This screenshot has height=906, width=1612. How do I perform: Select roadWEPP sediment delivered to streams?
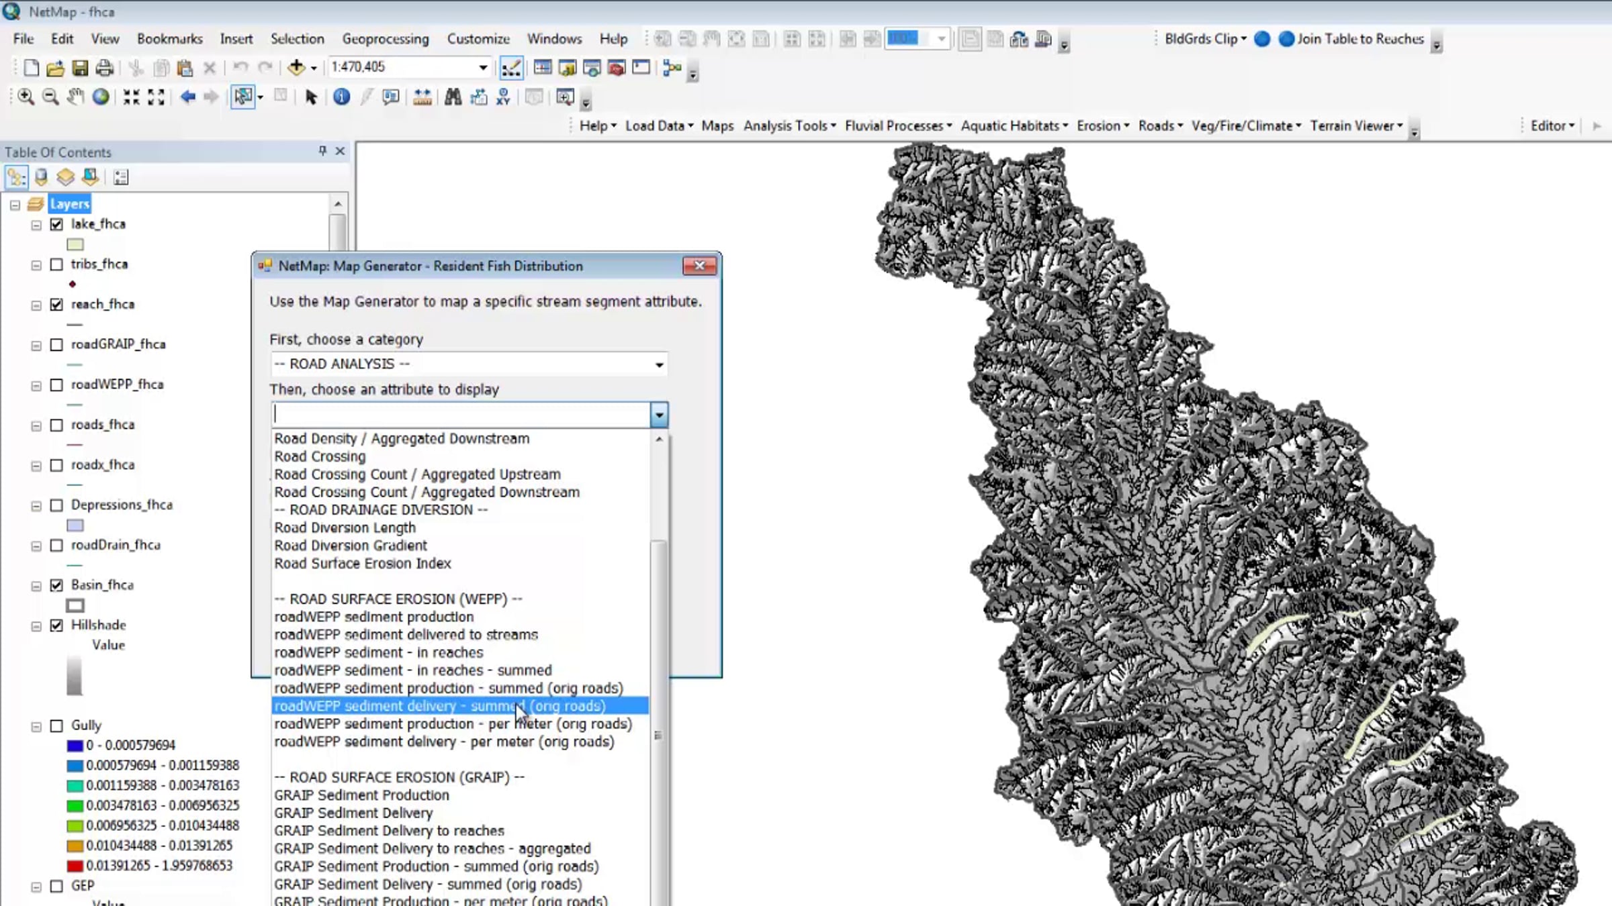[460, 635]
